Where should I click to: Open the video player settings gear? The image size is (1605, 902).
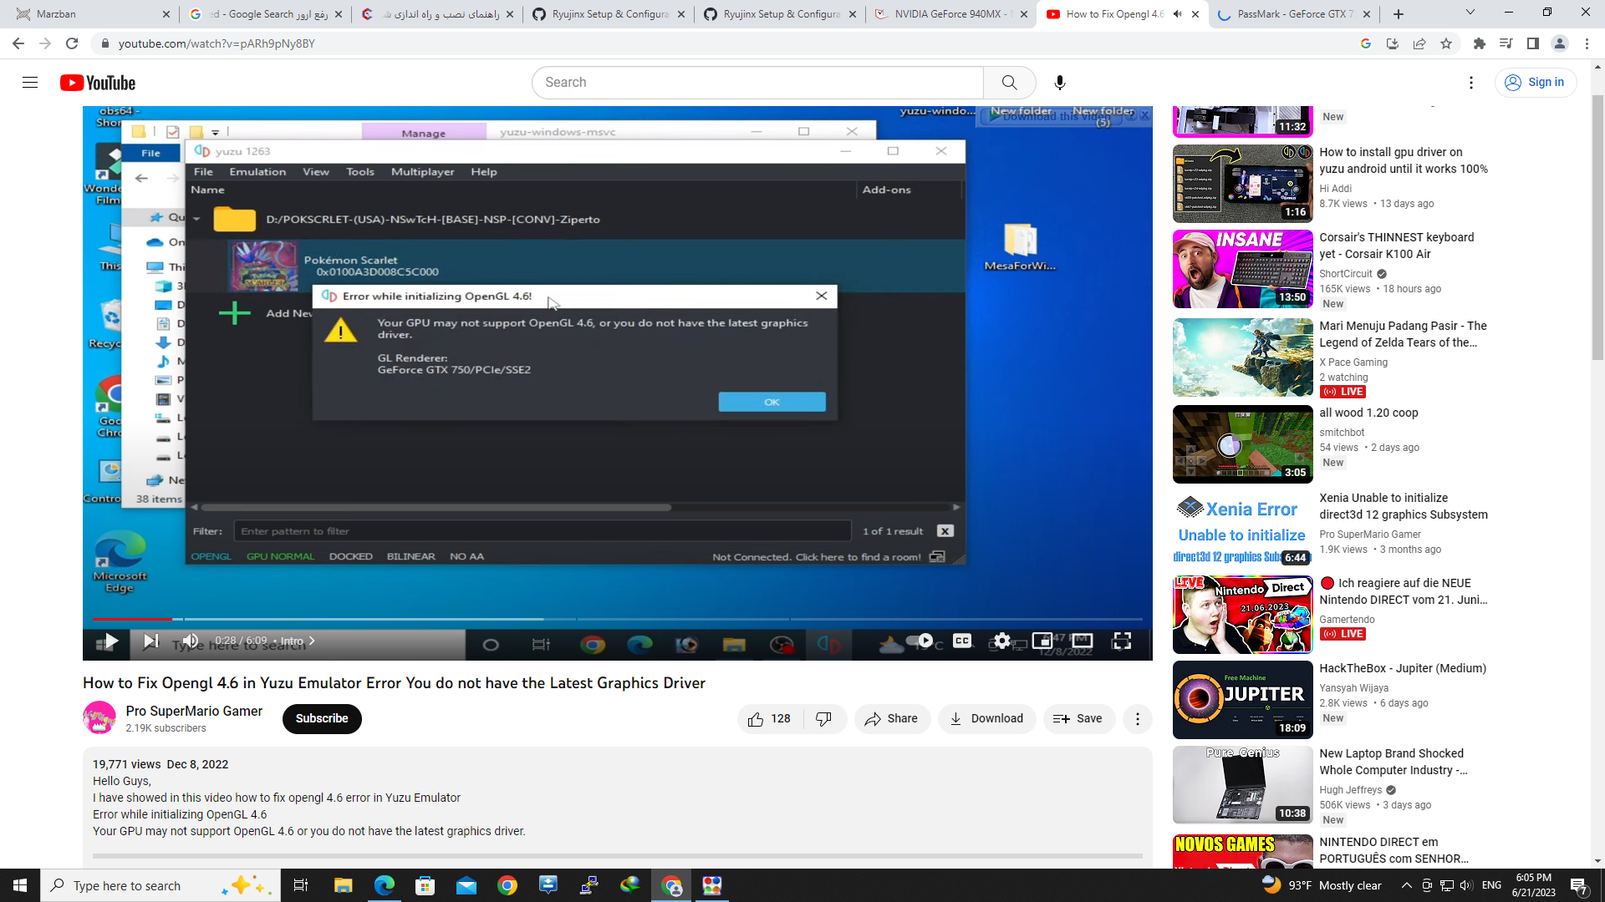1001,641
